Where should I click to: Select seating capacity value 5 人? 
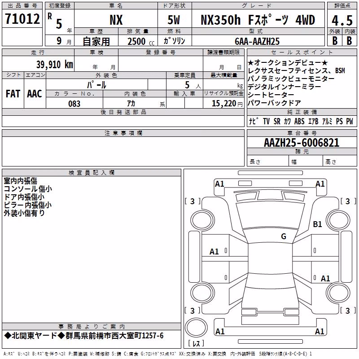coord(193,85)
